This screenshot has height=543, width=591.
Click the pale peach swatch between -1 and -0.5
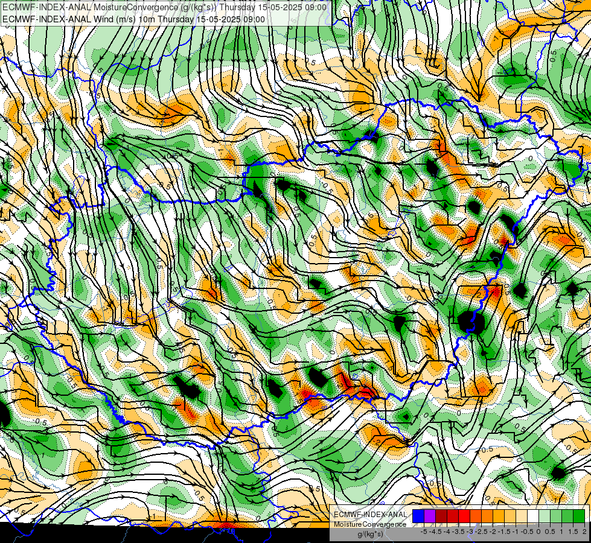pos(522,516)
